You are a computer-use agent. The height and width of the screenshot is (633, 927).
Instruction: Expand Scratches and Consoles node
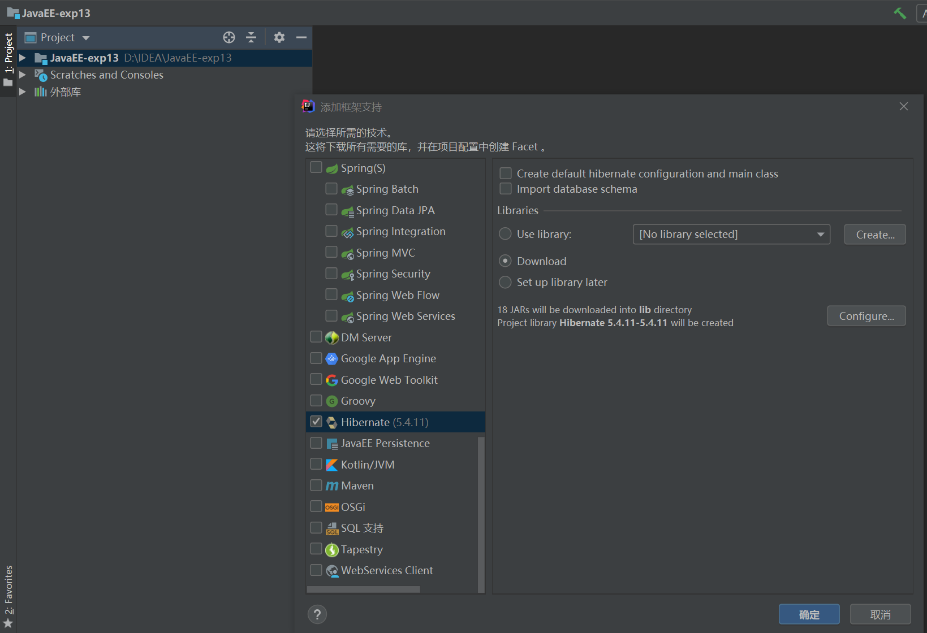coord(23,75)
